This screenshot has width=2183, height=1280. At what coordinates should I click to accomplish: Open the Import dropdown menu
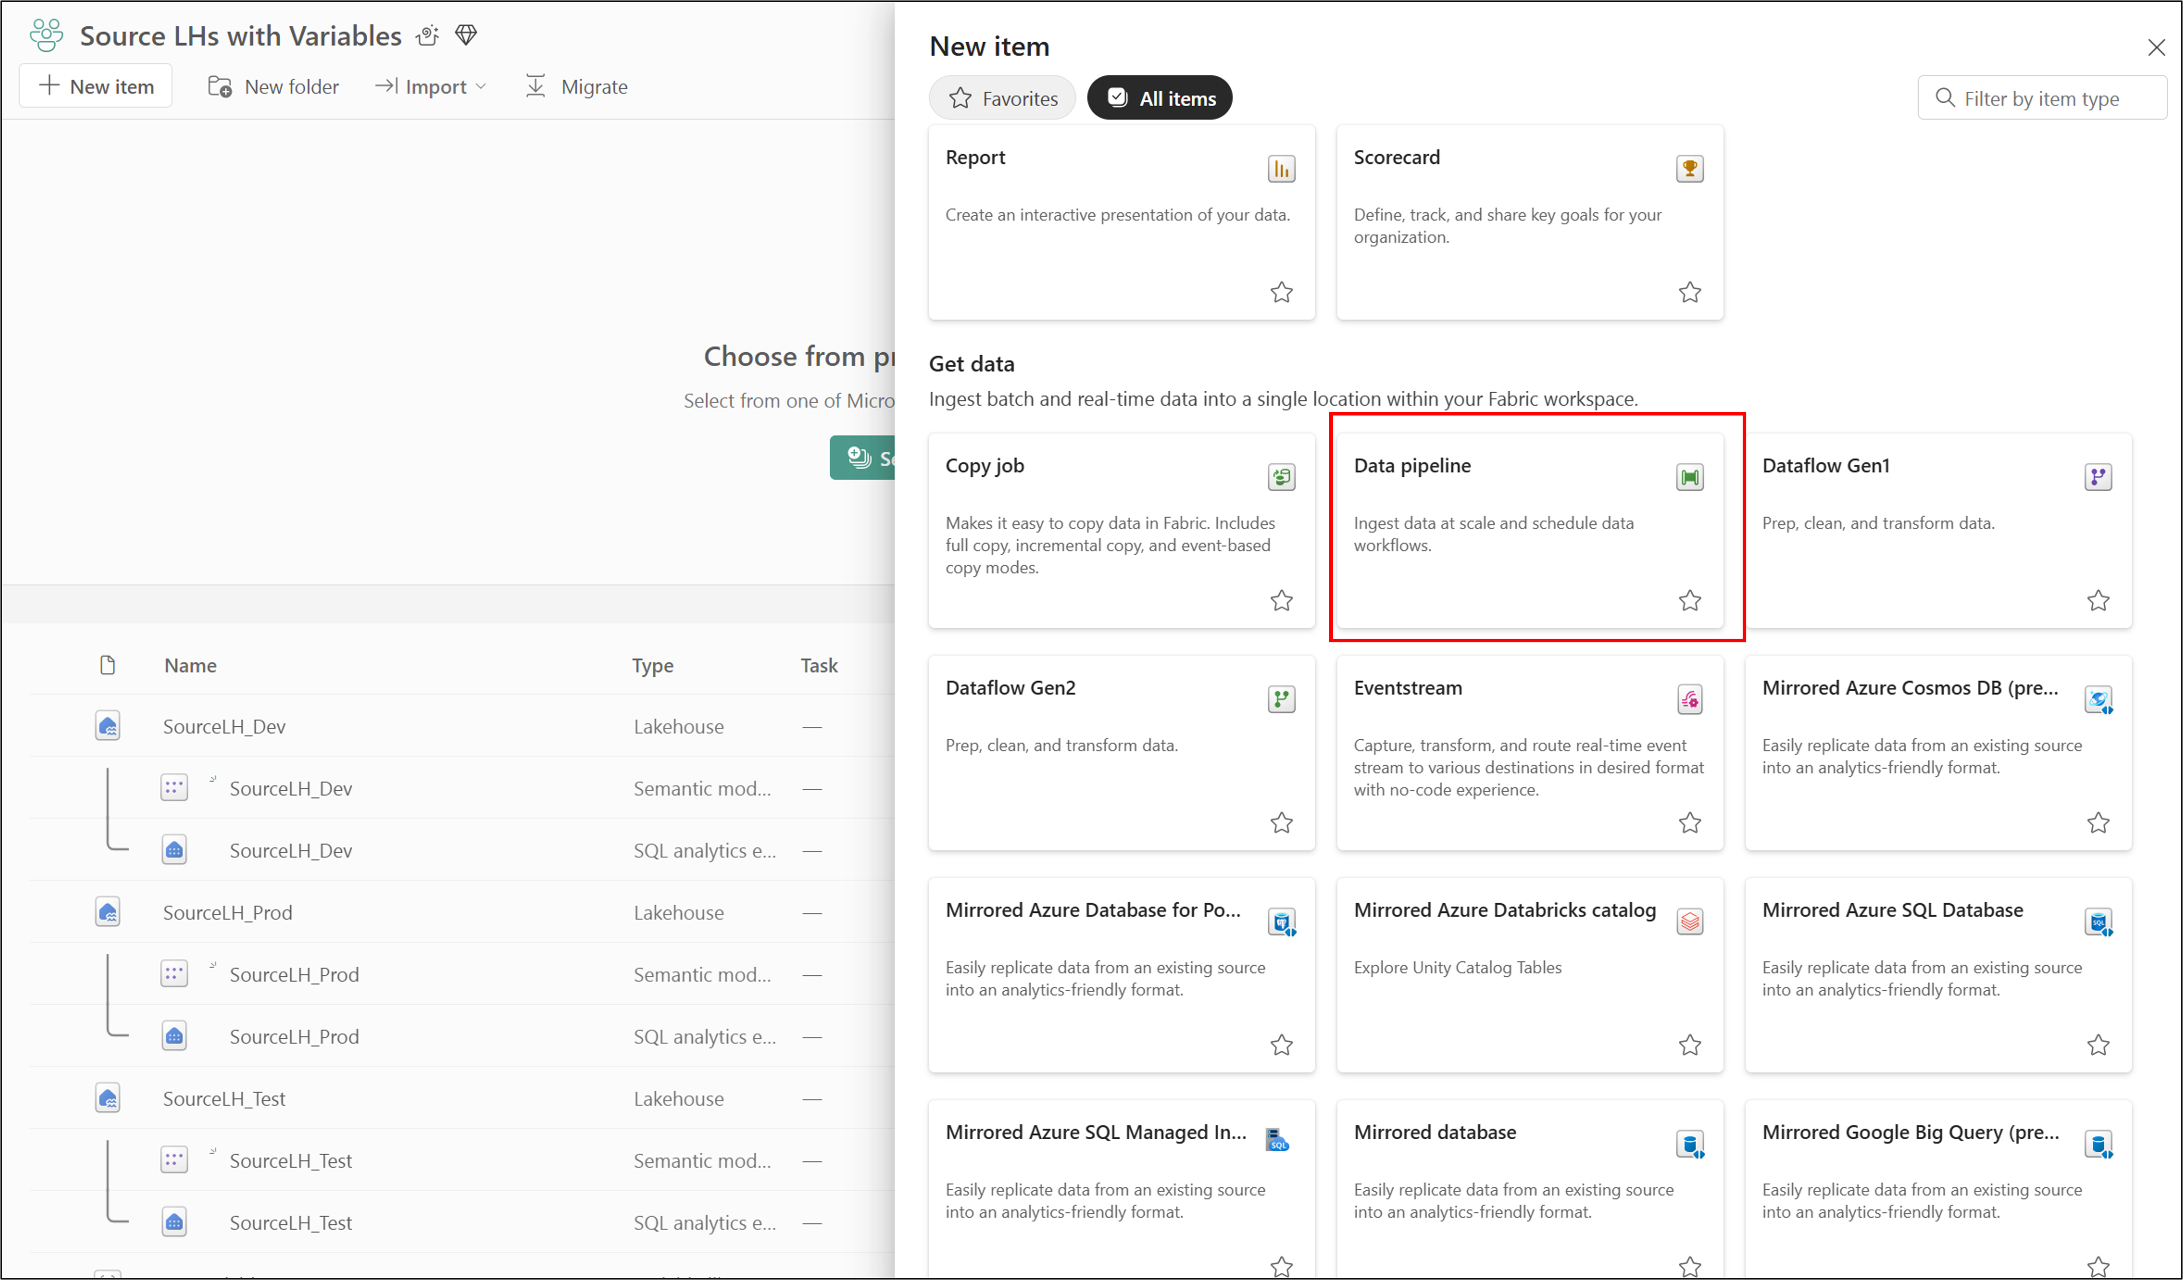coord(432,87)
